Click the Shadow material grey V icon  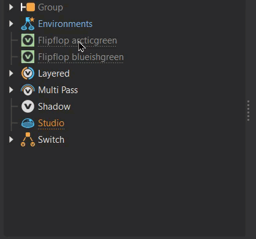pyautogui.click(x=28, y=107)
